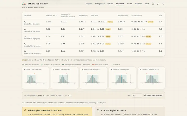The image size is (187, 116).
Task: Click the misses badge after 6.64 to 7.40
Action: tap(108, 36)
